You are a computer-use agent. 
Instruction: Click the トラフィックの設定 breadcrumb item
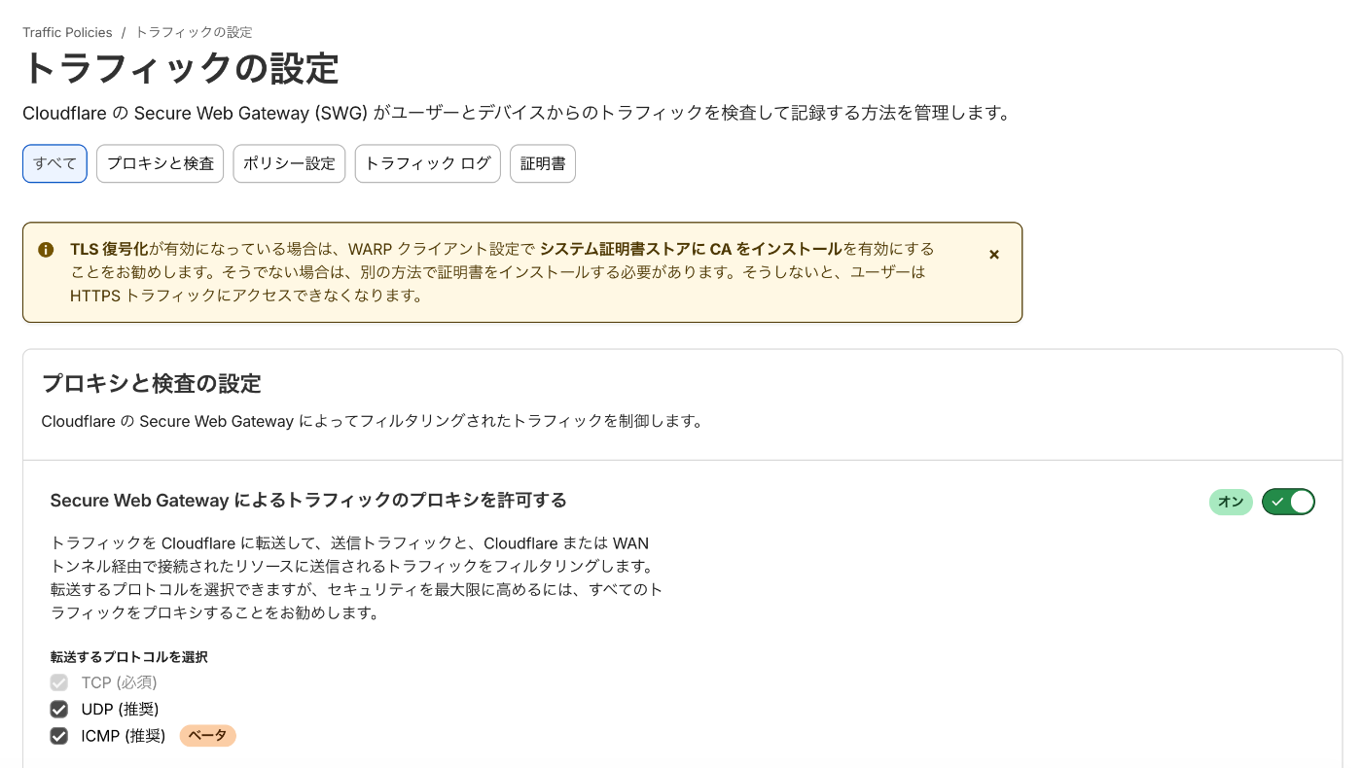(194, 32)
